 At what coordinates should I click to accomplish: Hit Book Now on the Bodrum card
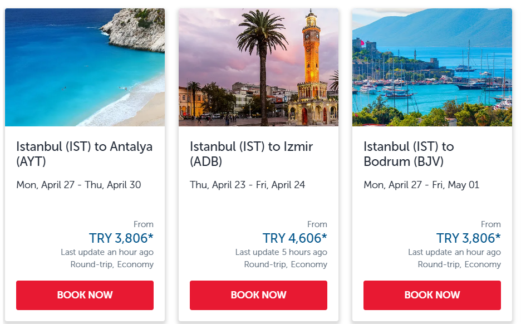pyautogui.click(x=432, y=295)
